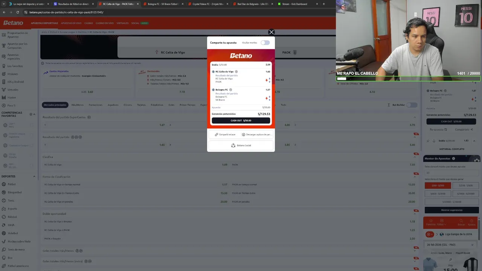Click the CASH OUT S/50.00 button in the dialog
Screen dimensions: 482x271
pos(241,120)
